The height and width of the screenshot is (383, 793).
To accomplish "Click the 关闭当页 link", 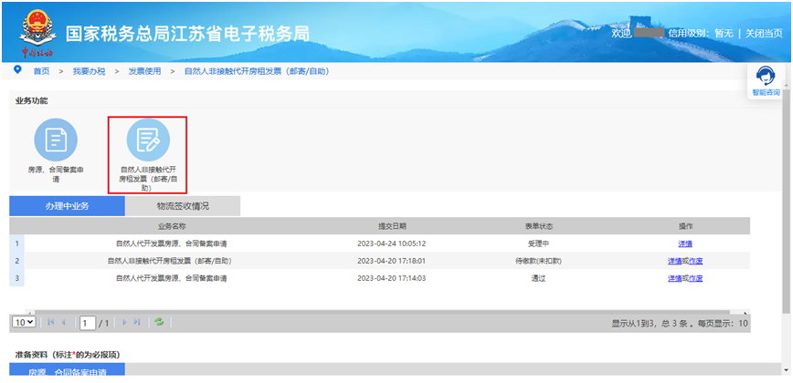I will [x=764, y=34].
